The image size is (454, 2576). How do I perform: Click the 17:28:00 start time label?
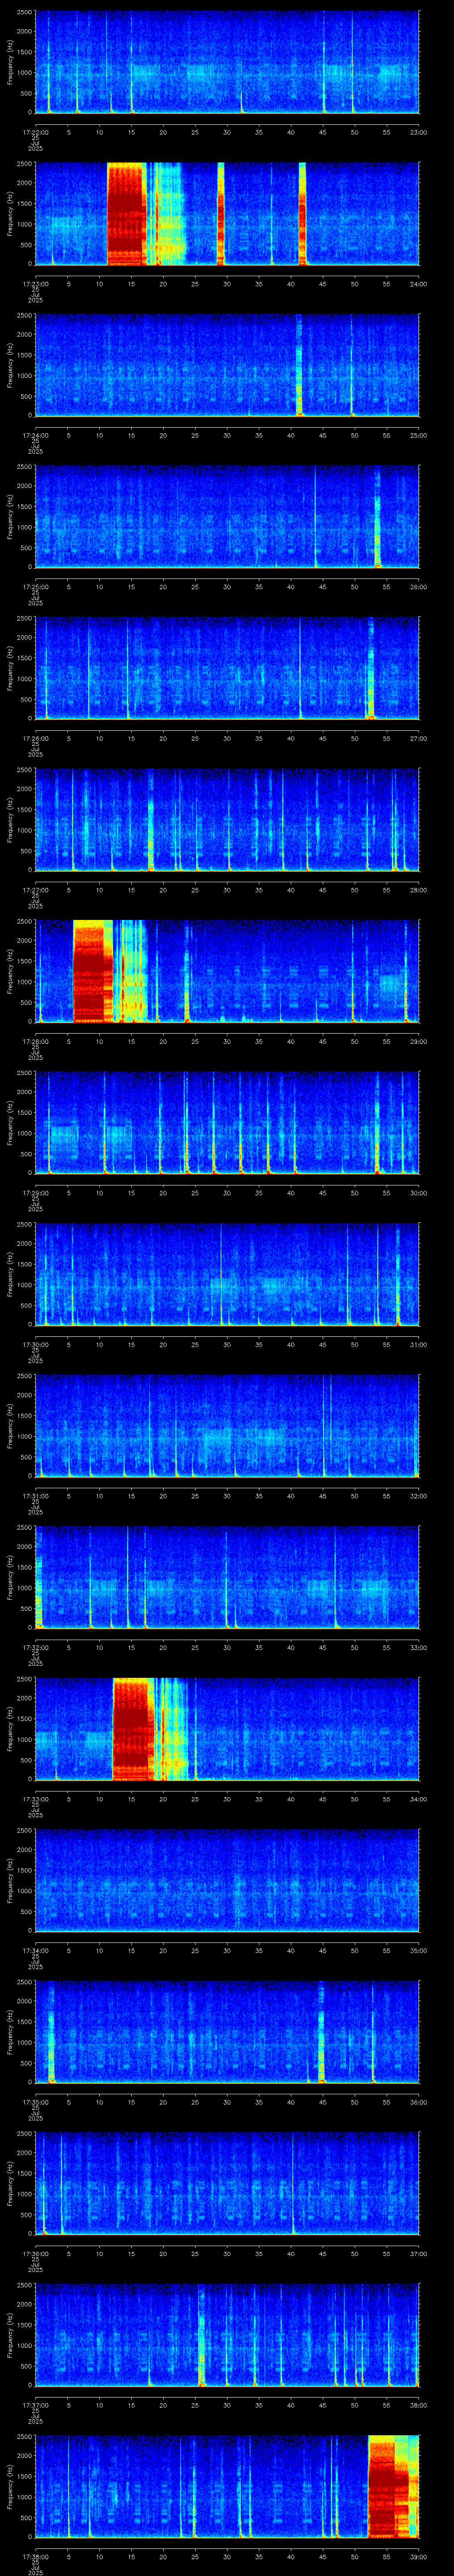tap(35, 1041)
